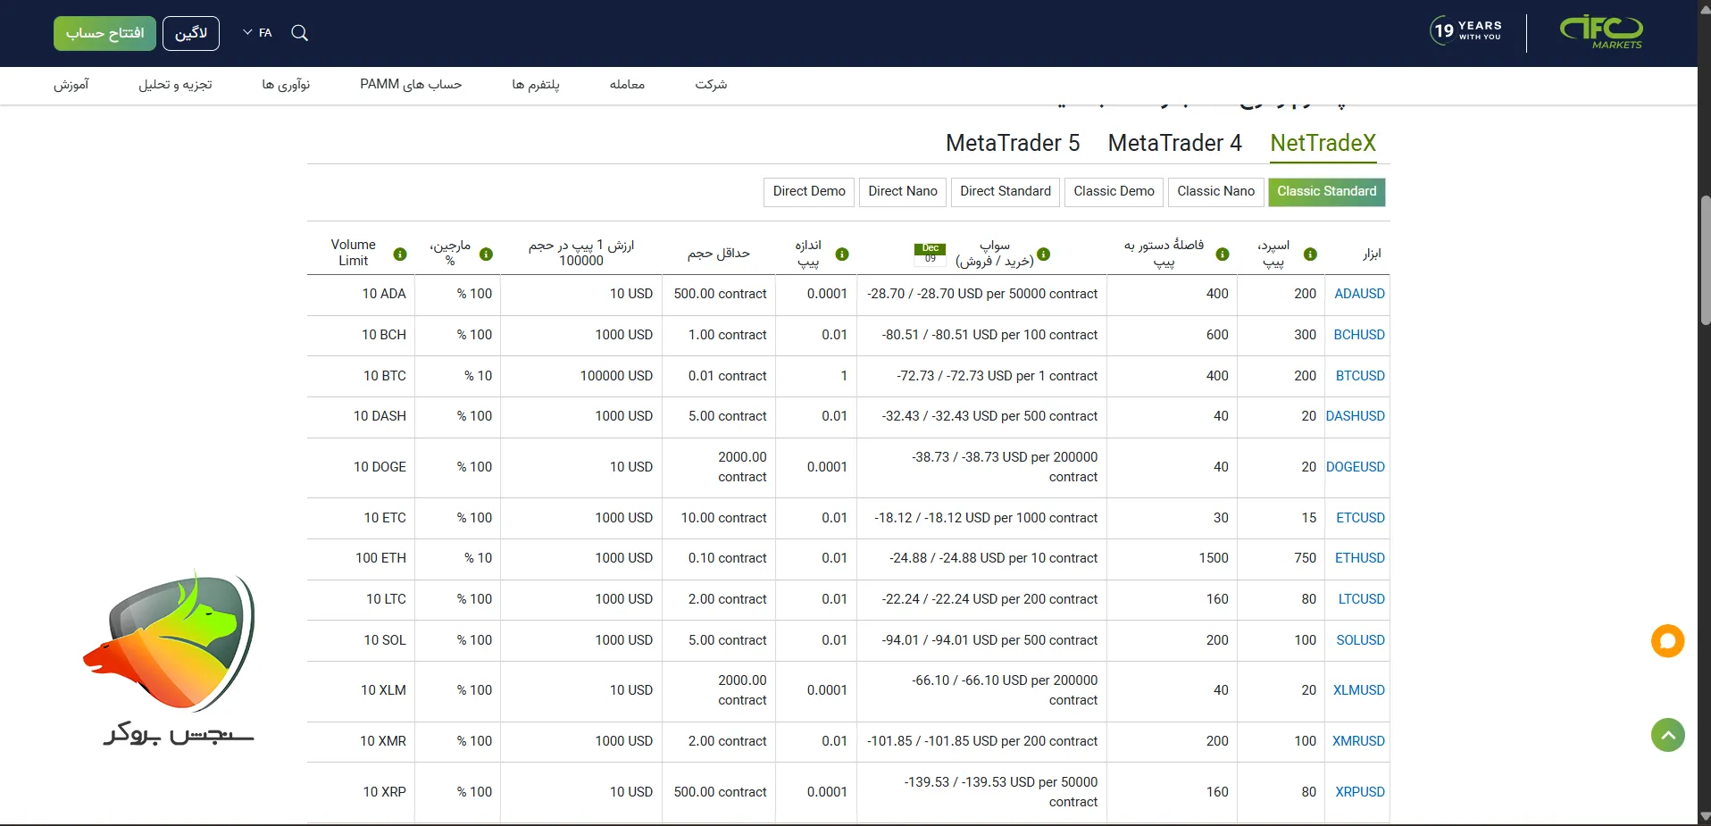Open the PAMM accounts navigation menu
The image size is (1711, 826).
[x=411, y=85]
